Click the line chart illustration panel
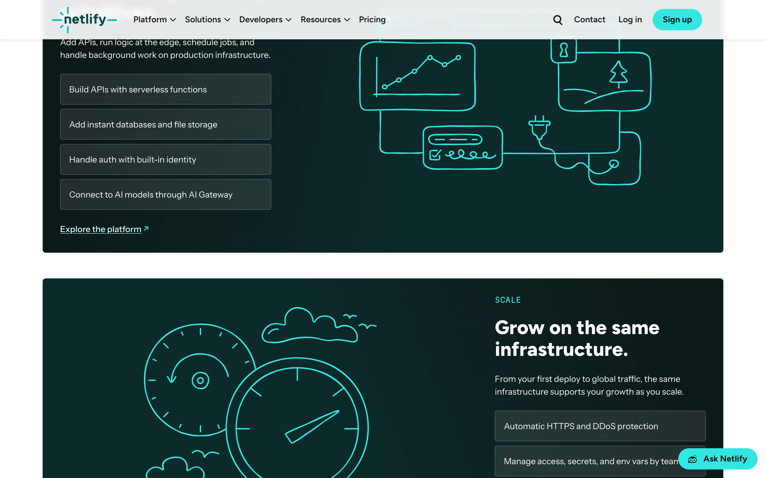766x478 pixels. point(418,76)
